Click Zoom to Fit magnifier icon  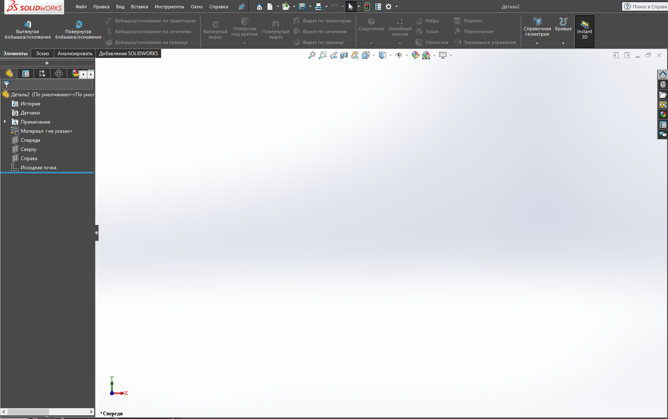point(312,55)
